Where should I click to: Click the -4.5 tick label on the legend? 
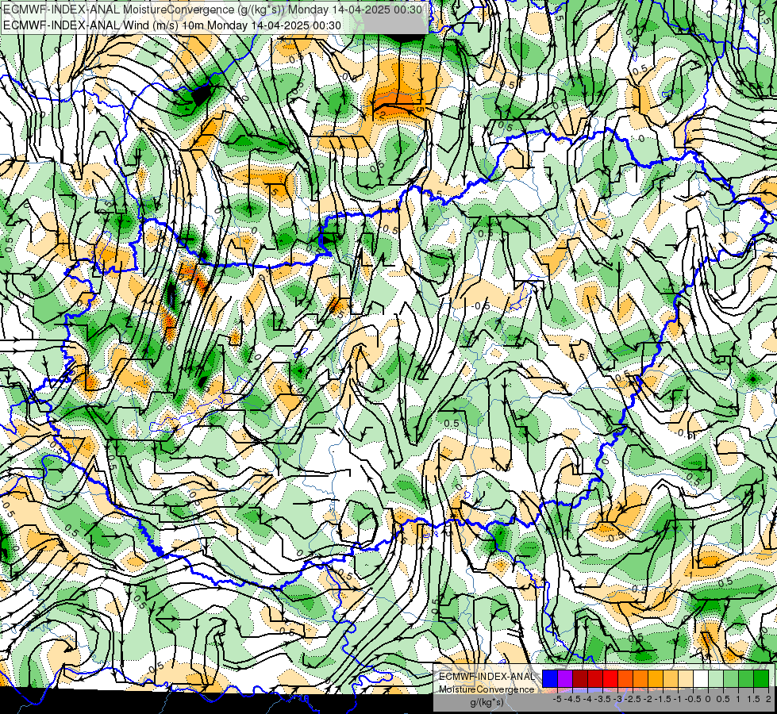coord(572,699)
